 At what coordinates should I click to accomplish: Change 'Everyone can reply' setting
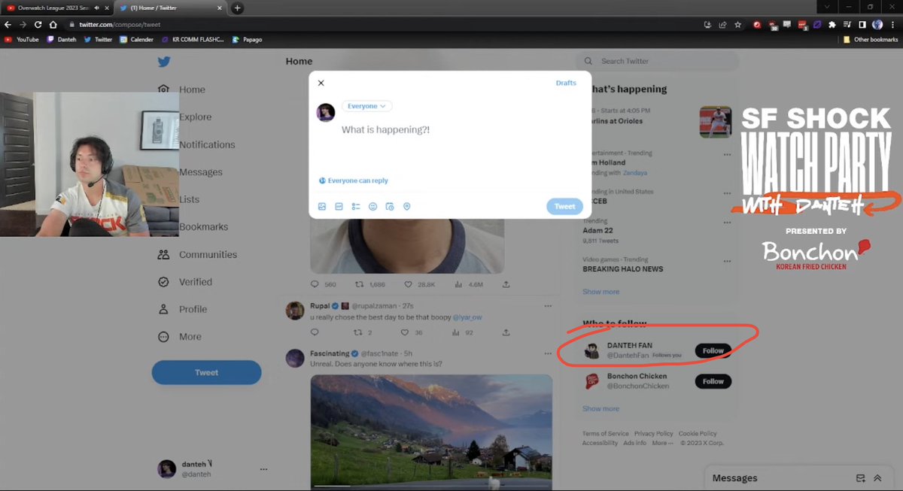point(354,181)
